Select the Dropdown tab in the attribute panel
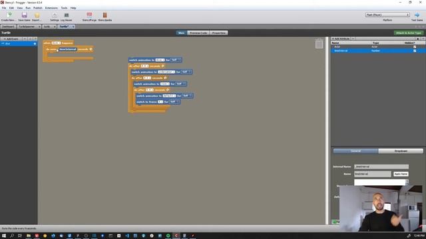 [401, 151]
